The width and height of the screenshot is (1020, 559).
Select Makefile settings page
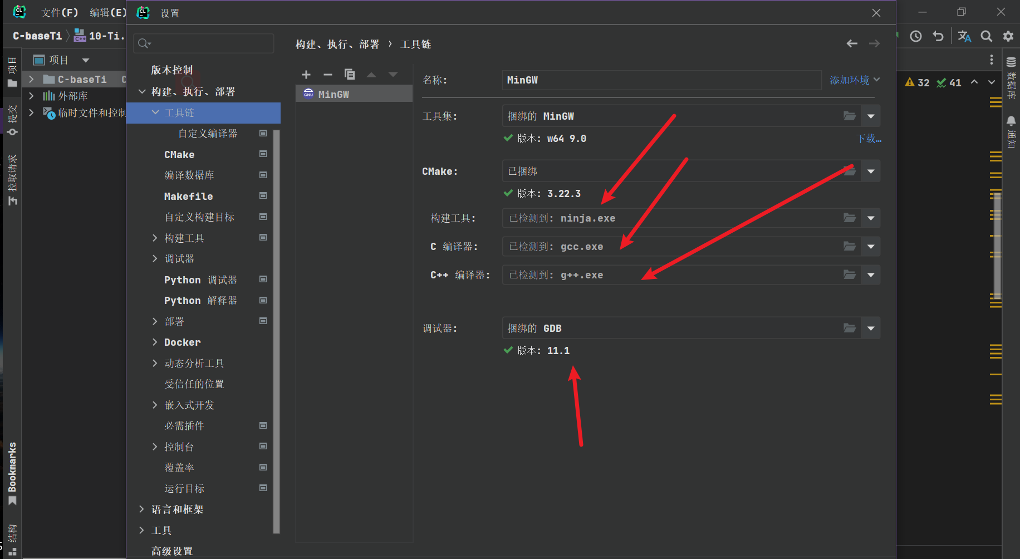[188, 196]
